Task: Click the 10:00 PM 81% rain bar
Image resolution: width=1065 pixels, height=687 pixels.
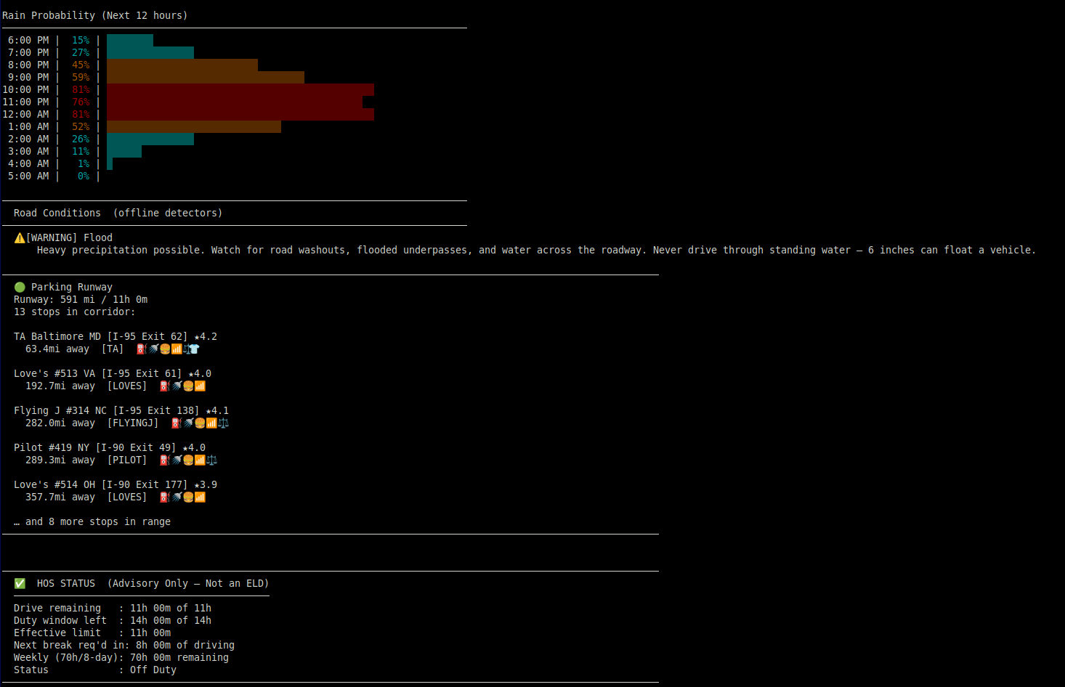Action: pos(240,89)
